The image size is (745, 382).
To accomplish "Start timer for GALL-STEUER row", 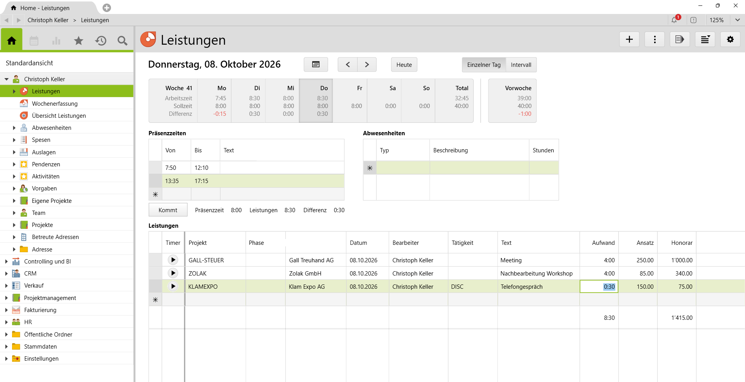I will [x=173, y=260].
